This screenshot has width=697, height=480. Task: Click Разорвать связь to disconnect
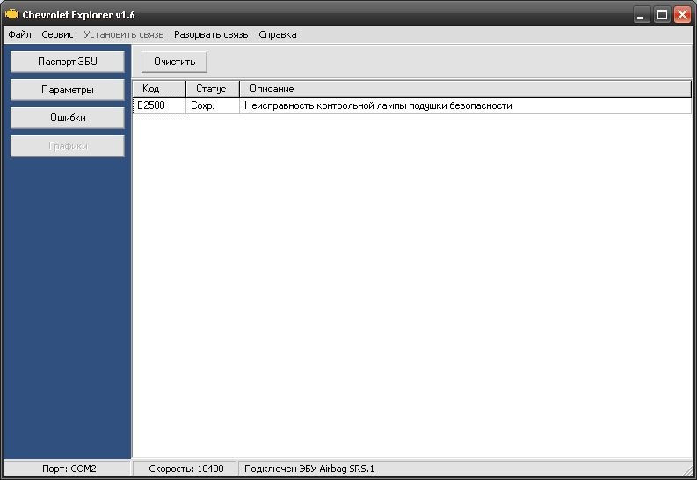point(211,34)
